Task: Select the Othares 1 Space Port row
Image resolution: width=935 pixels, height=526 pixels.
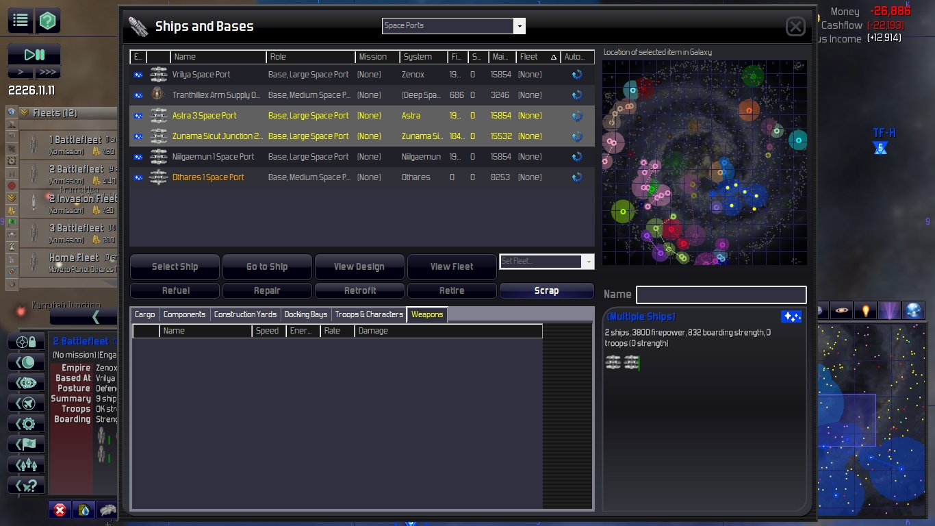Action: click(x=362, y=177)
